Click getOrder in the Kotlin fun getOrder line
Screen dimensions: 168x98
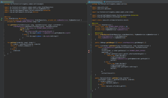click(x=13, y=43)
